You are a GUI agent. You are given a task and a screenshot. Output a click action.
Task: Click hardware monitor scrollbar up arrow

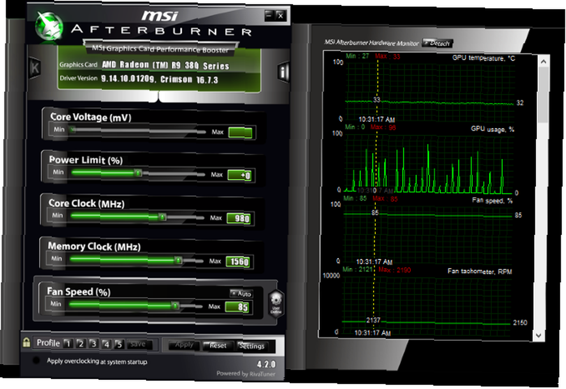coord(543,62)
